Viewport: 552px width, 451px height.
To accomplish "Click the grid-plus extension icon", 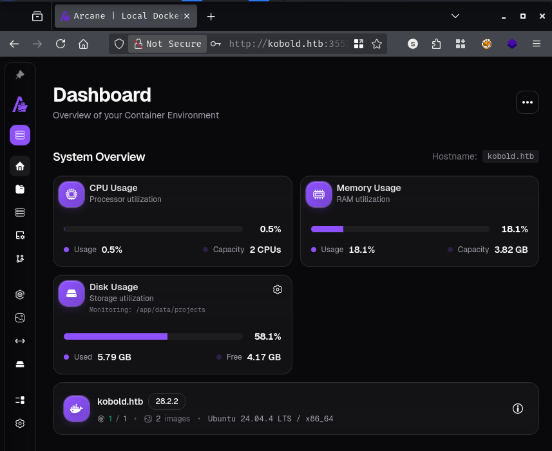I will click(461, 44).
